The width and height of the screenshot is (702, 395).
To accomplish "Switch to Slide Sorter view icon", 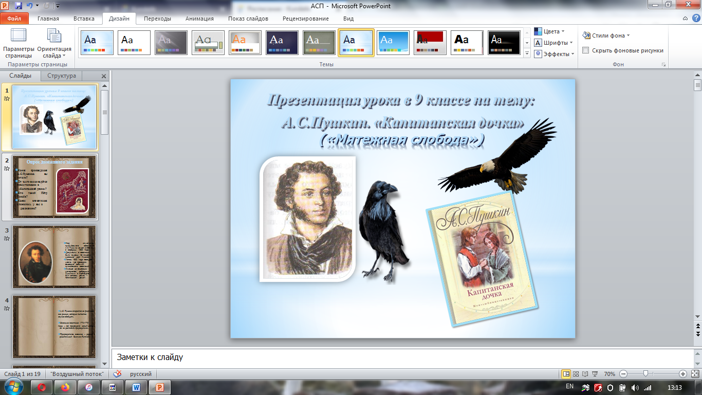I will (x=577, y=374).
